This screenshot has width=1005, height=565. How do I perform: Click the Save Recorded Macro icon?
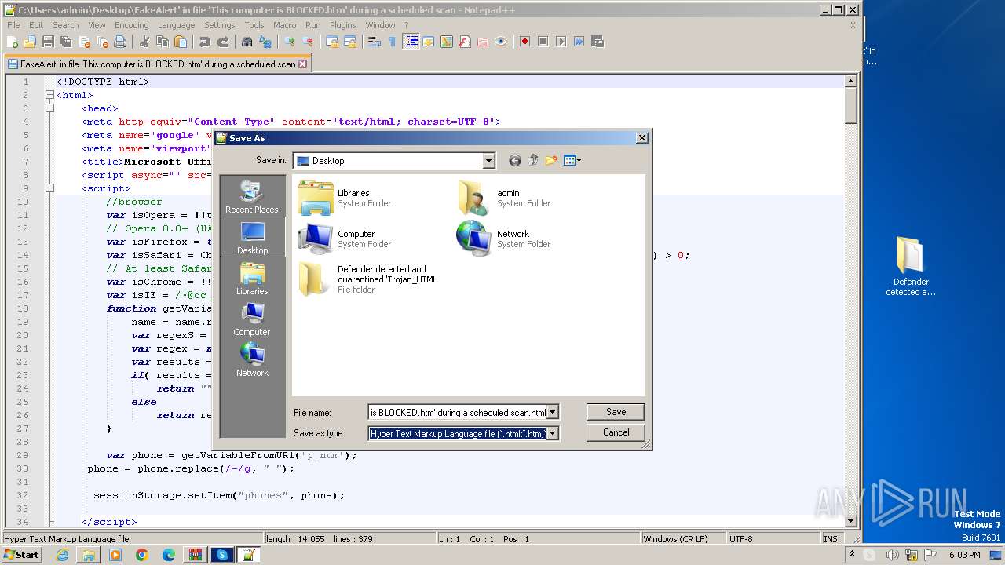597,42
